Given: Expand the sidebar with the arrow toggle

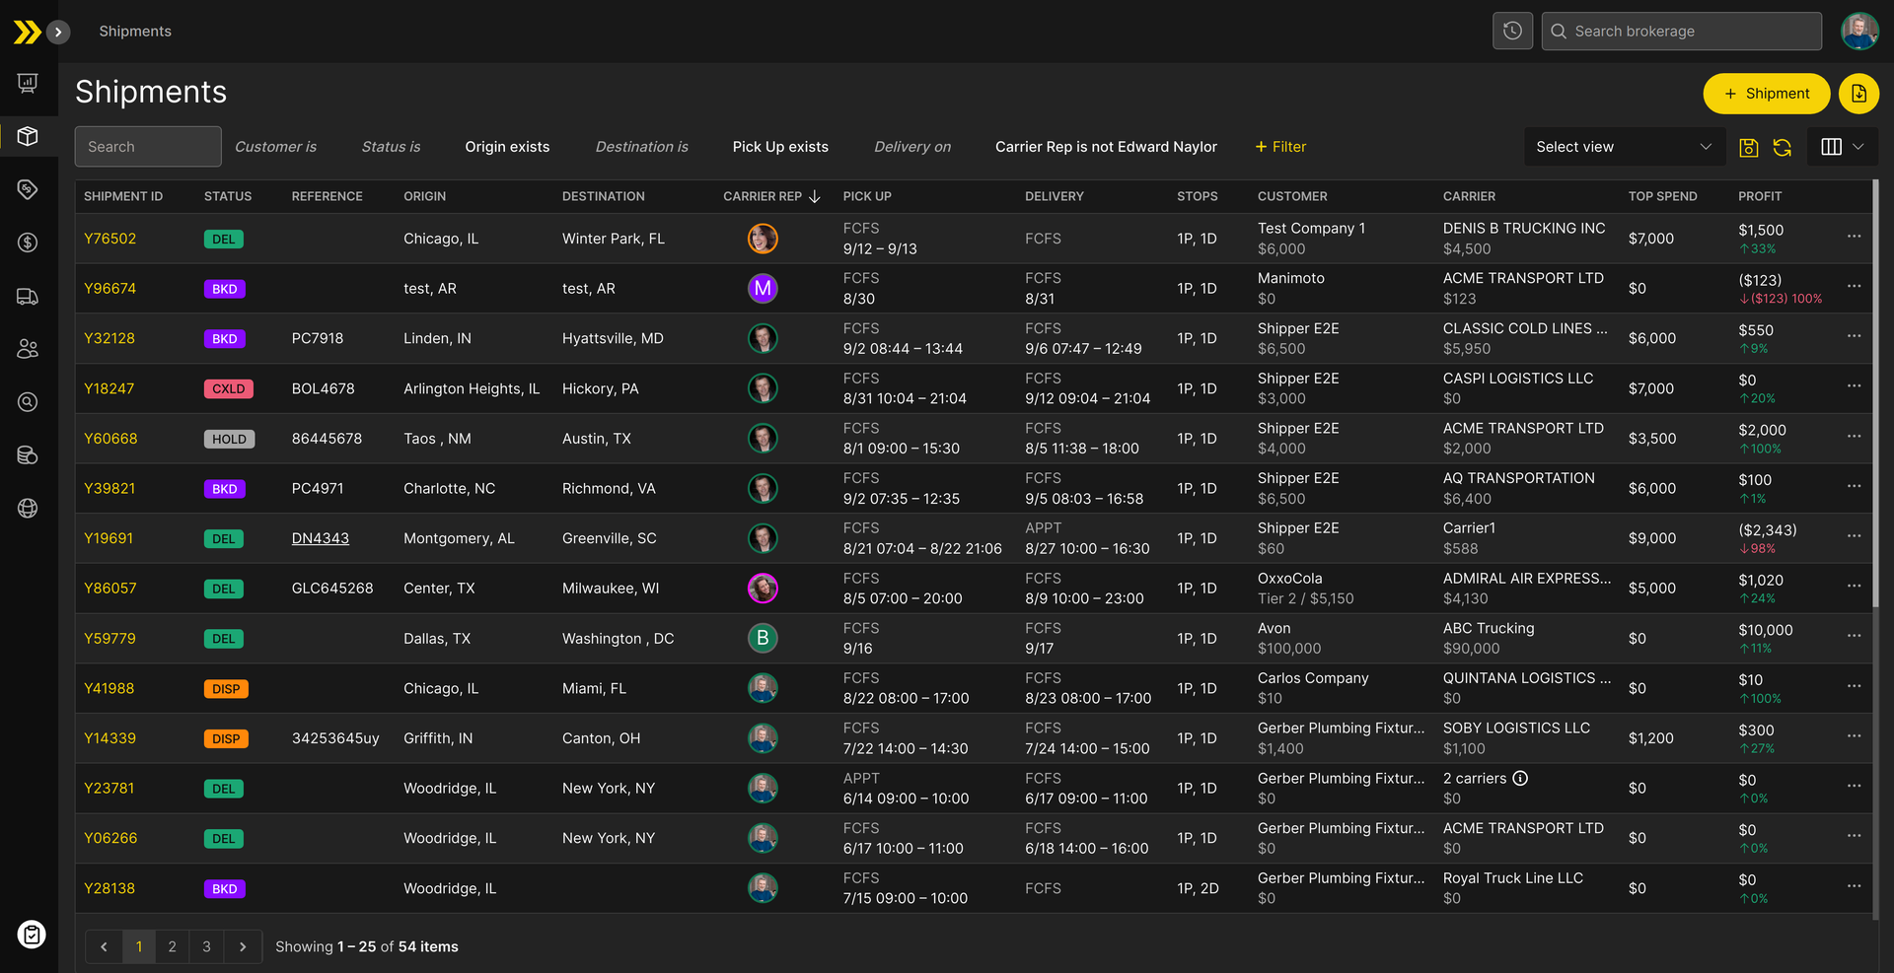Looking at the screenshot, I should (x=58, y=32).
